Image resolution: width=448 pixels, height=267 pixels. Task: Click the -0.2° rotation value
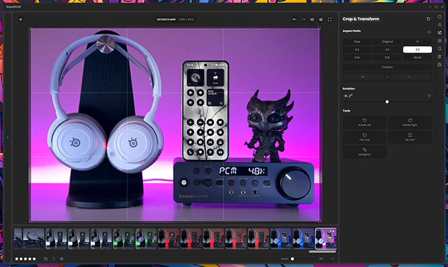tap(348, 96)
